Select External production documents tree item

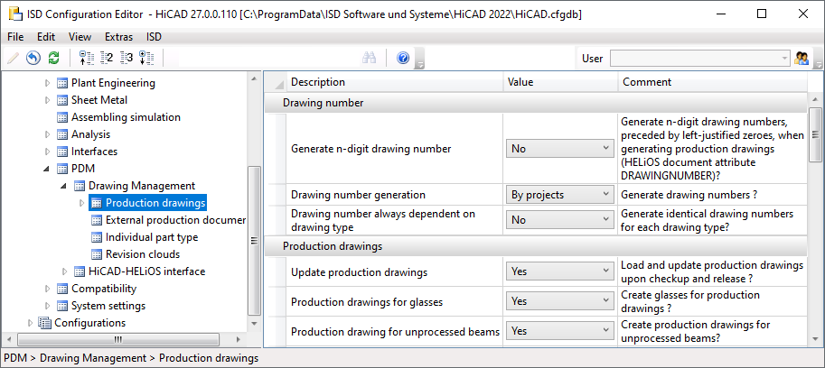tap(175, 220)
